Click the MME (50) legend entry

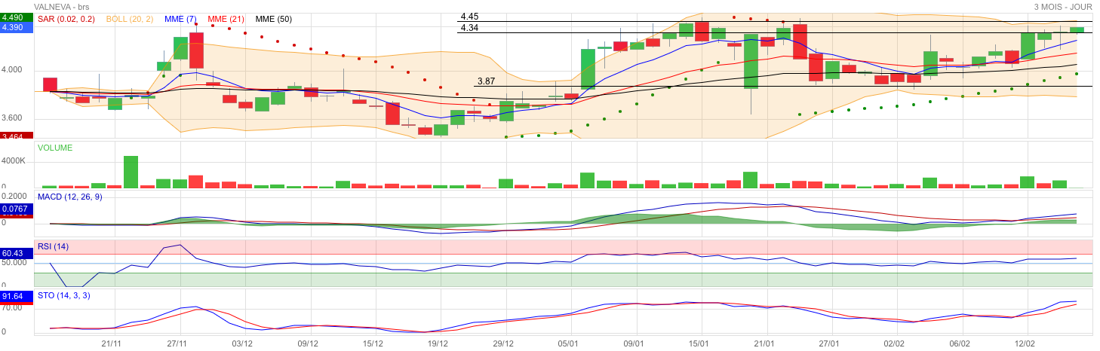point(274,19)
